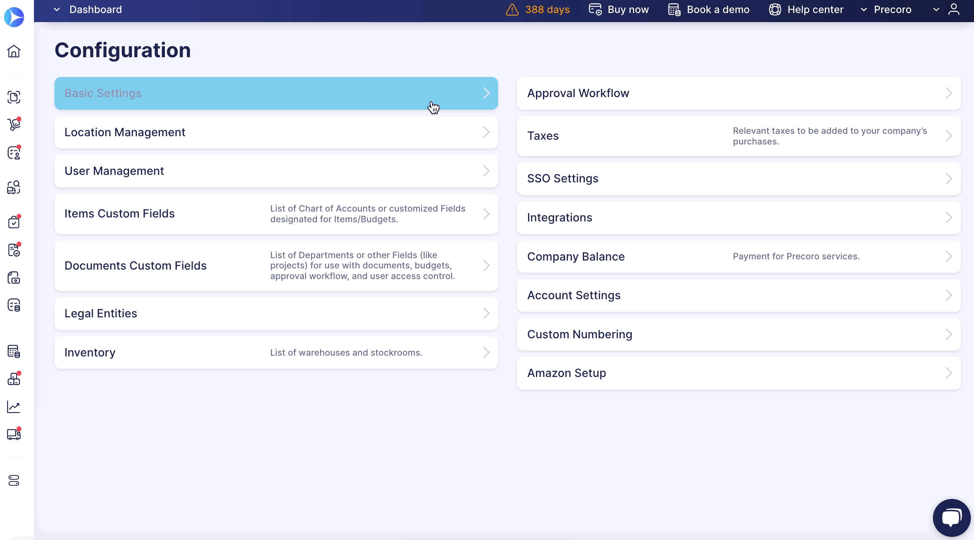Open the user profile icon
This screenshot has height=540, width=974.
[954, 9]
